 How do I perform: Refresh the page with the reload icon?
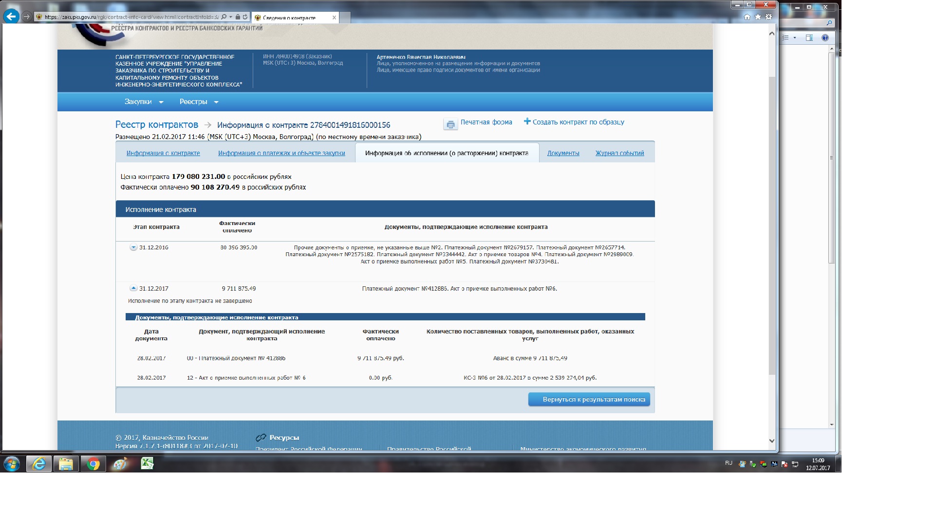(x=245, y=17)
